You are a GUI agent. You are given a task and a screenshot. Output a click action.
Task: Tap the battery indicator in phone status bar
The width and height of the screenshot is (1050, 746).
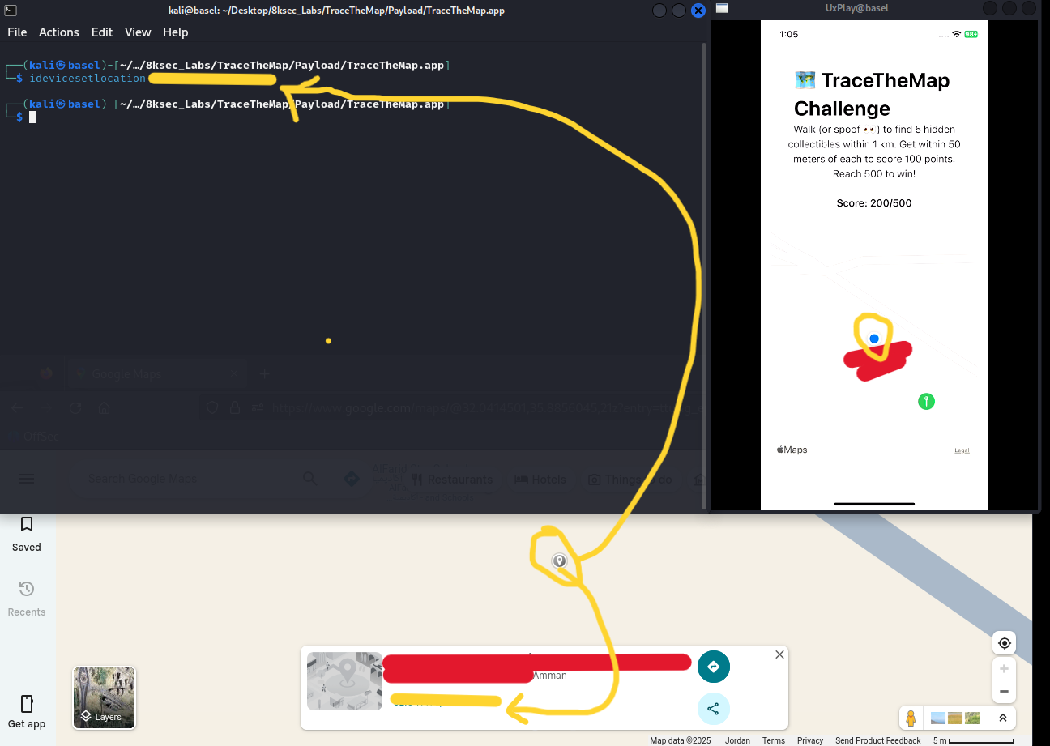point(971,35)
